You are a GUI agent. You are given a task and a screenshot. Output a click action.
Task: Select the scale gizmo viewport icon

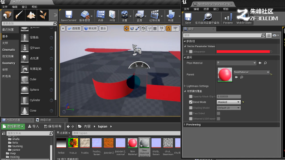pos(137,28)
